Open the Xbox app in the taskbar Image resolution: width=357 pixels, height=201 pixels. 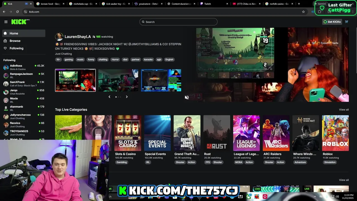coord(249,197)
